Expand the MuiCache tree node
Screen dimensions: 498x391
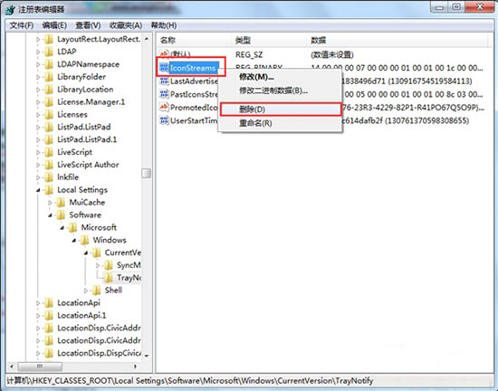(50, 203)
